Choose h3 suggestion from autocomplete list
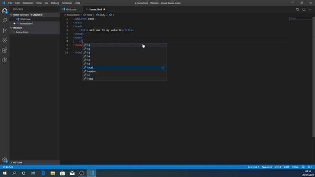315x177 pixels. tap(125, 53)
